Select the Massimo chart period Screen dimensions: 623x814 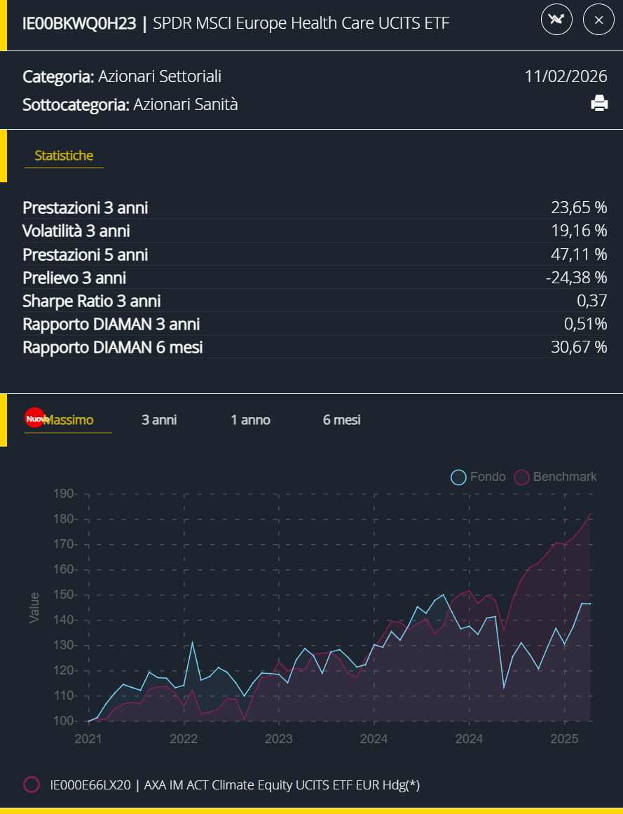[x=69, y=420]
